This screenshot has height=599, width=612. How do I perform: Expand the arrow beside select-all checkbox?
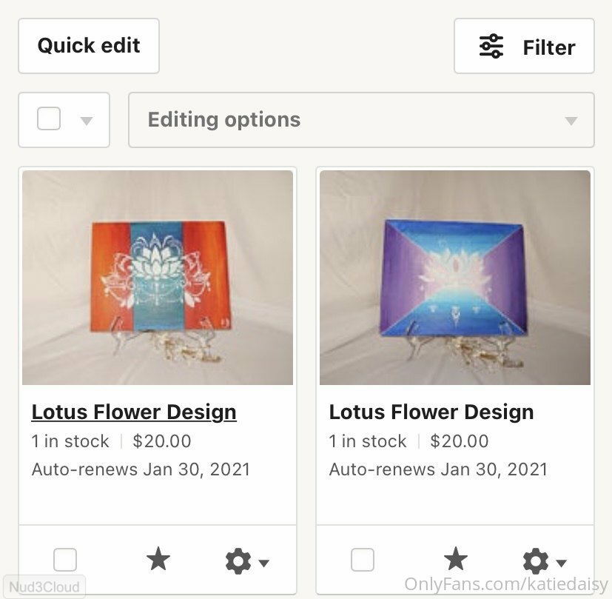pos(87,121)
